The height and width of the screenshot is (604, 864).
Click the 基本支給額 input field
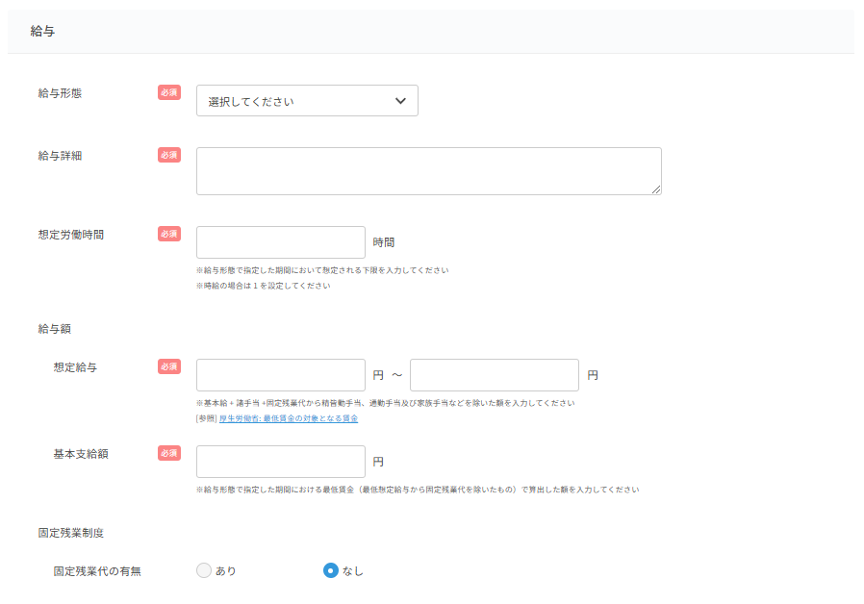click(280, 462)
